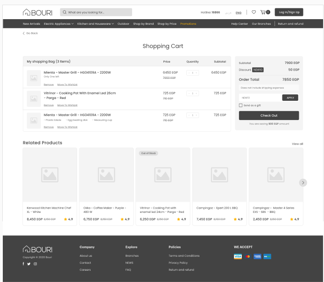Increase quantity of Mienta 6450 EGP item
This screenshot has width=324, height=282.
tap(196, 73)
